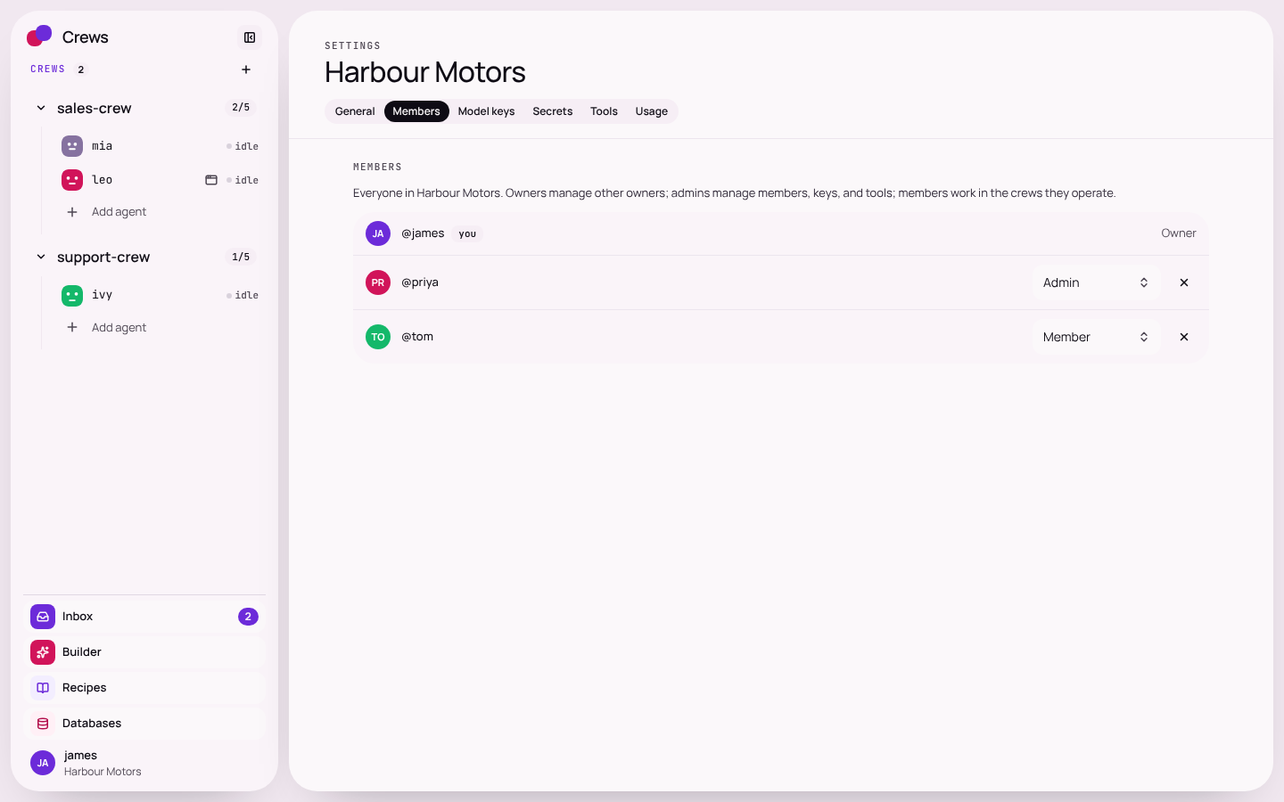Select the ivy agent row
1284x802 pixels.
point(160,295)
